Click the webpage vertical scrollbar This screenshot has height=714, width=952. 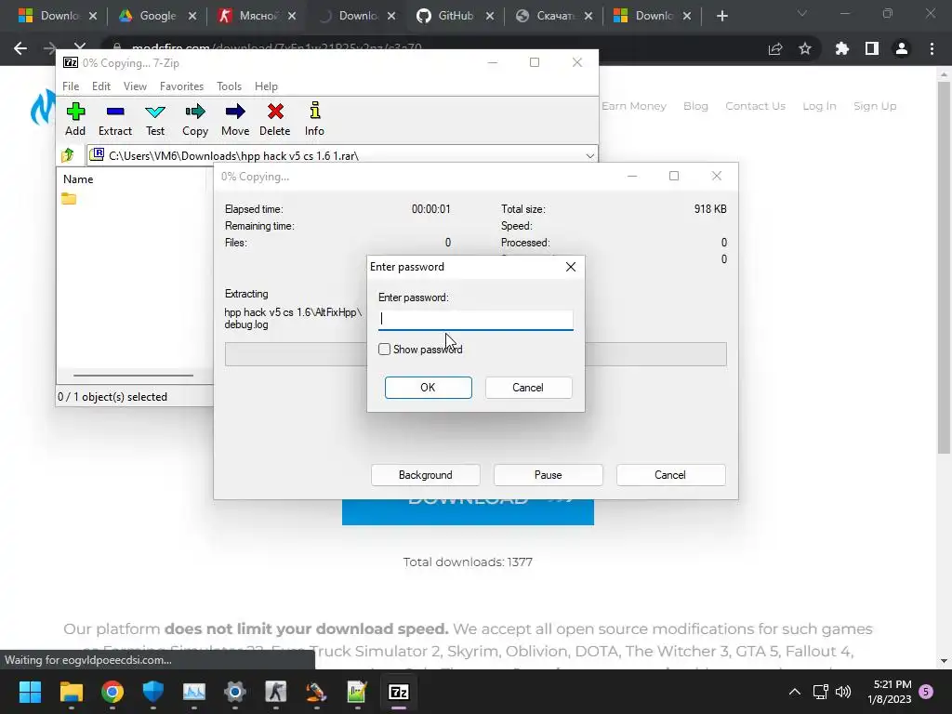pyautogui.click(x=944, y=267)
